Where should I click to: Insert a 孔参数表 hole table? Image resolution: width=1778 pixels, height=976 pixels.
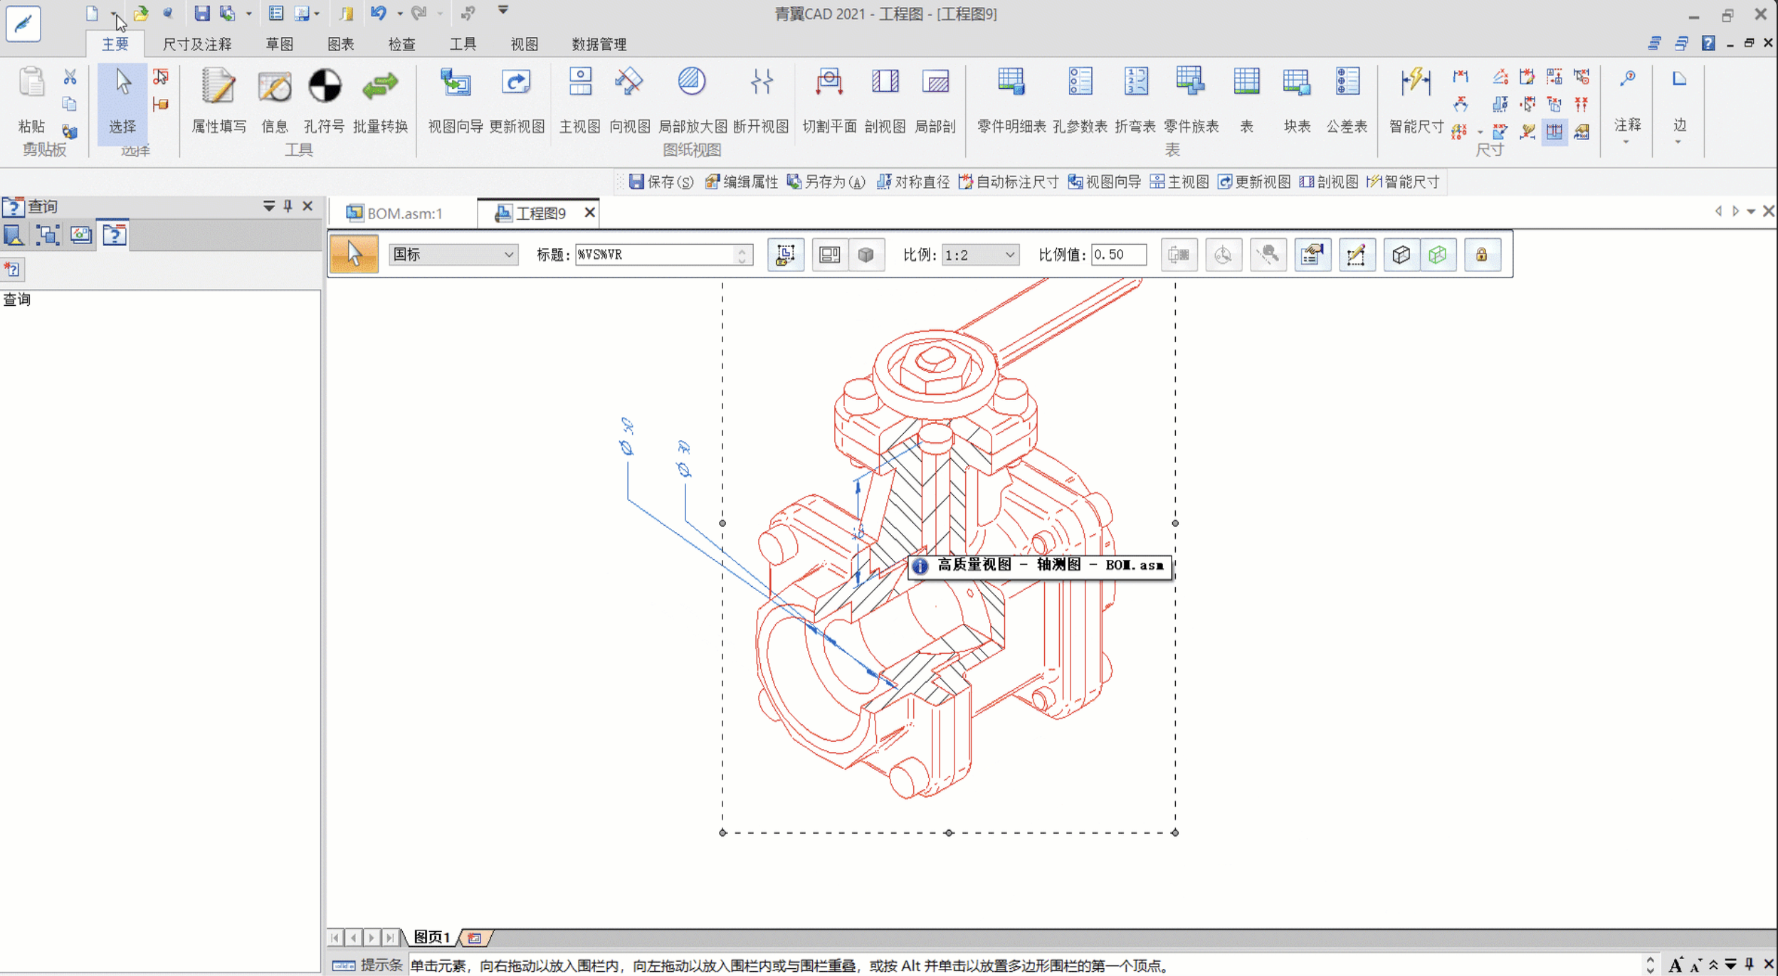[x=1080, y=100]
